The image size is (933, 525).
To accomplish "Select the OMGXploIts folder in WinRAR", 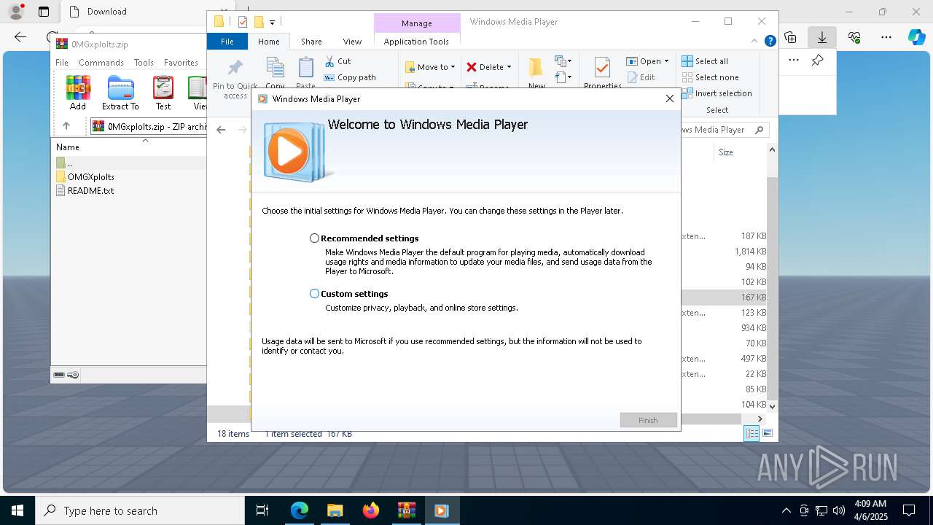I will tap(90, 176).
